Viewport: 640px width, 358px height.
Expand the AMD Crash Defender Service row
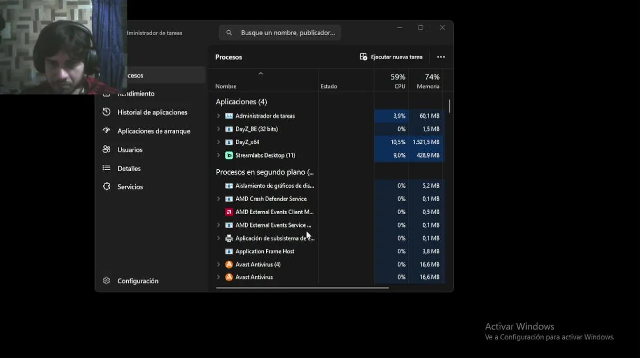[218, 199]
